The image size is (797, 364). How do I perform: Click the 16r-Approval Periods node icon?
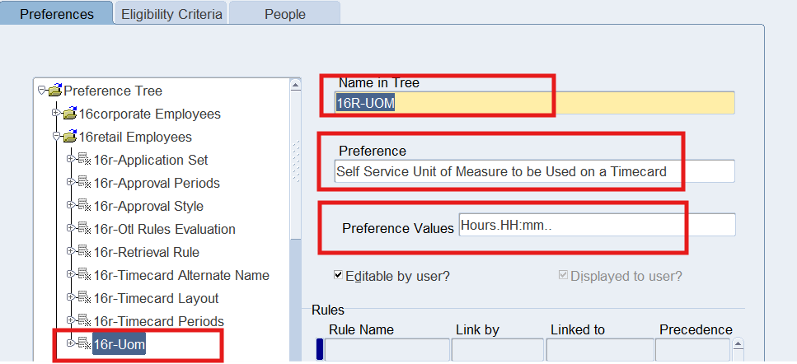(84, 183)
